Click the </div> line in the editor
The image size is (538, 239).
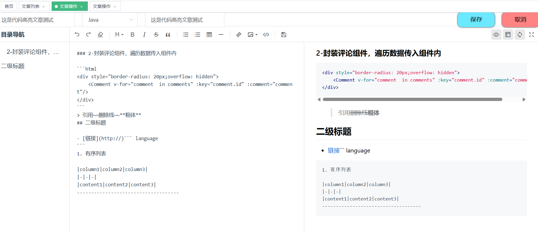[85, 100]
